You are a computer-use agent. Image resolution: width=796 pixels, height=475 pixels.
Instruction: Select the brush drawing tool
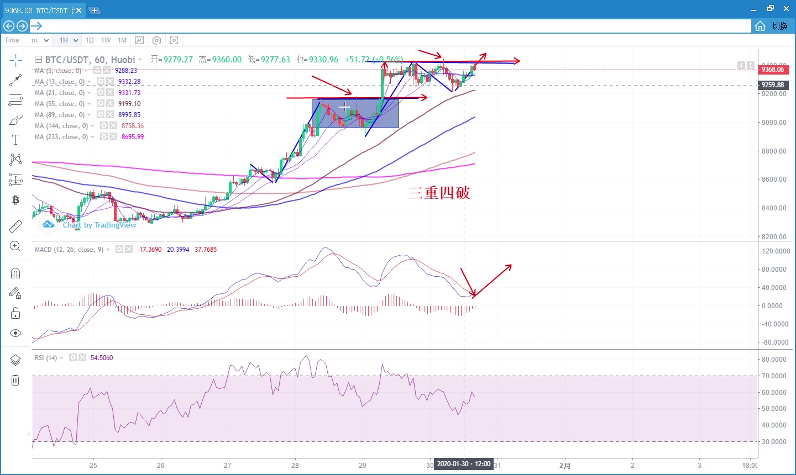[x=15, y=120]
